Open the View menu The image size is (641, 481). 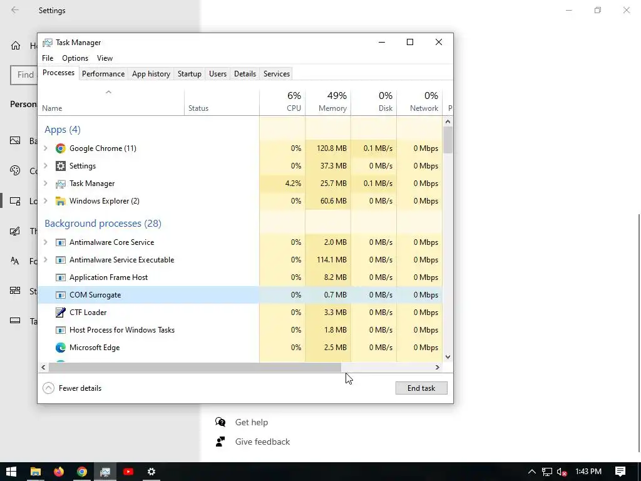(105, 58)
